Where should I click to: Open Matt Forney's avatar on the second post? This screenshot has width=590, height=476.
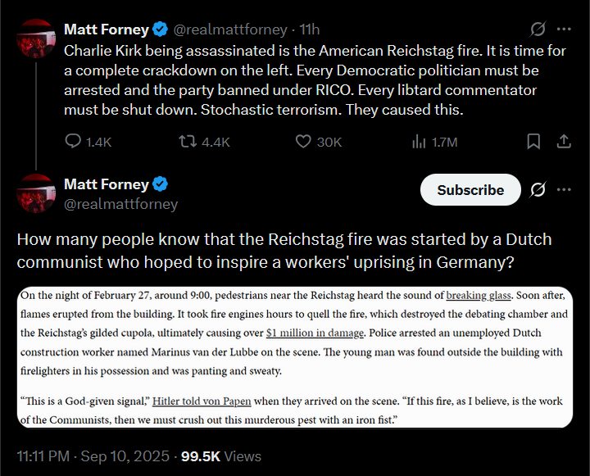[36, 193]
